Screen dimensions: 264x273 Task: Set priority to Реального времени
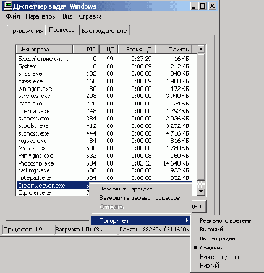tap(226, 221)
